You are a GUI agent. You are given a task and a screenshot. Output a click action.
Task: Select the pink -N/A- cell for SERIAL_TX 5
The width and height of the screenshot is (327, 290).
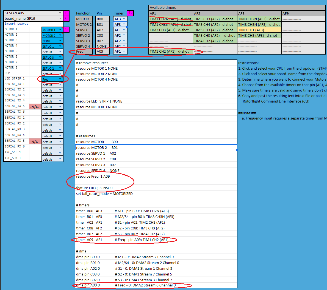(x=35, y=107)
